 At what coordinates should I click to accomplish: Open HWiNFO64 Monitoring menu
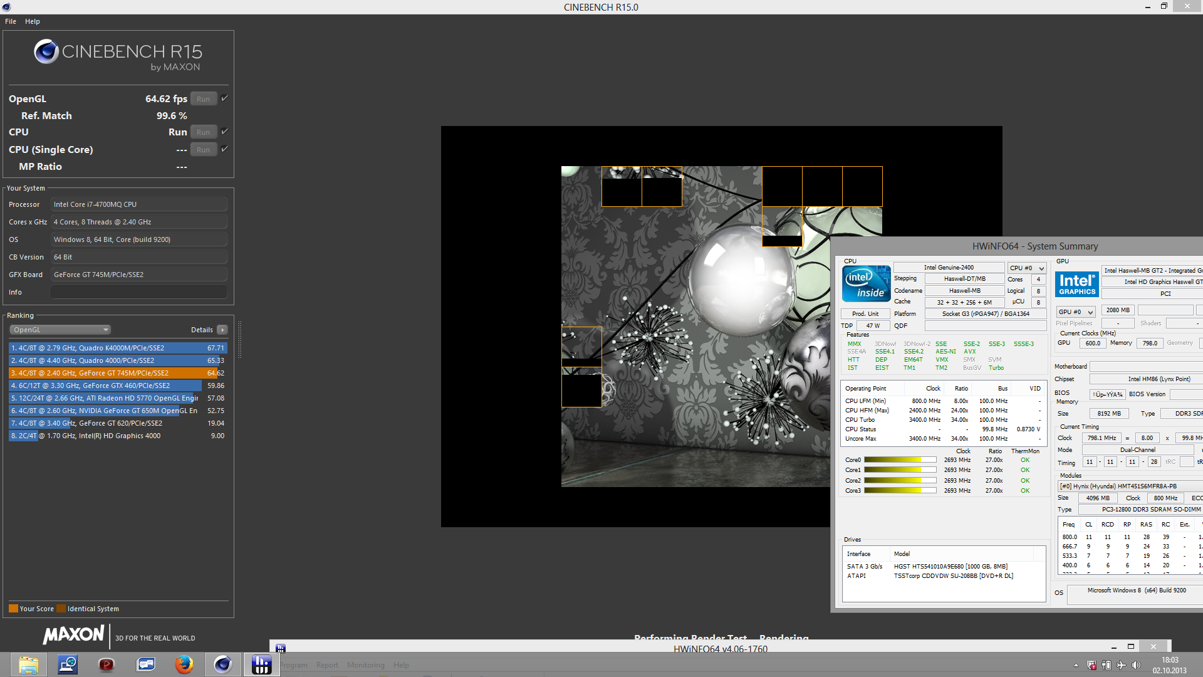(x=365, y=665)
